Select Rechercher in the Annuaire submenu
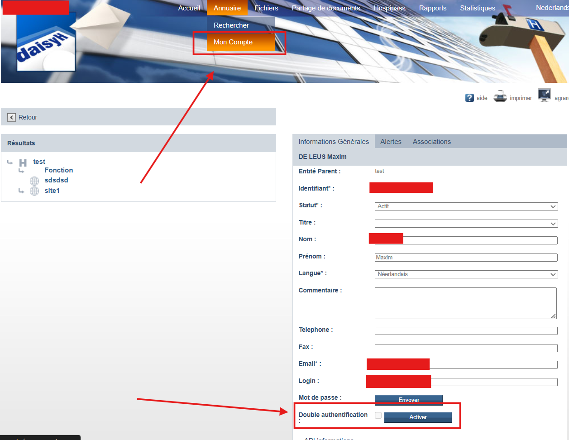The height and width of the screenshot is (440, 569). [241, 25]
